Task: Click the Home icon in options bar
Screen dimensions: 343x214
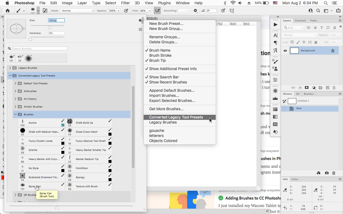Action: pos(8,11)
